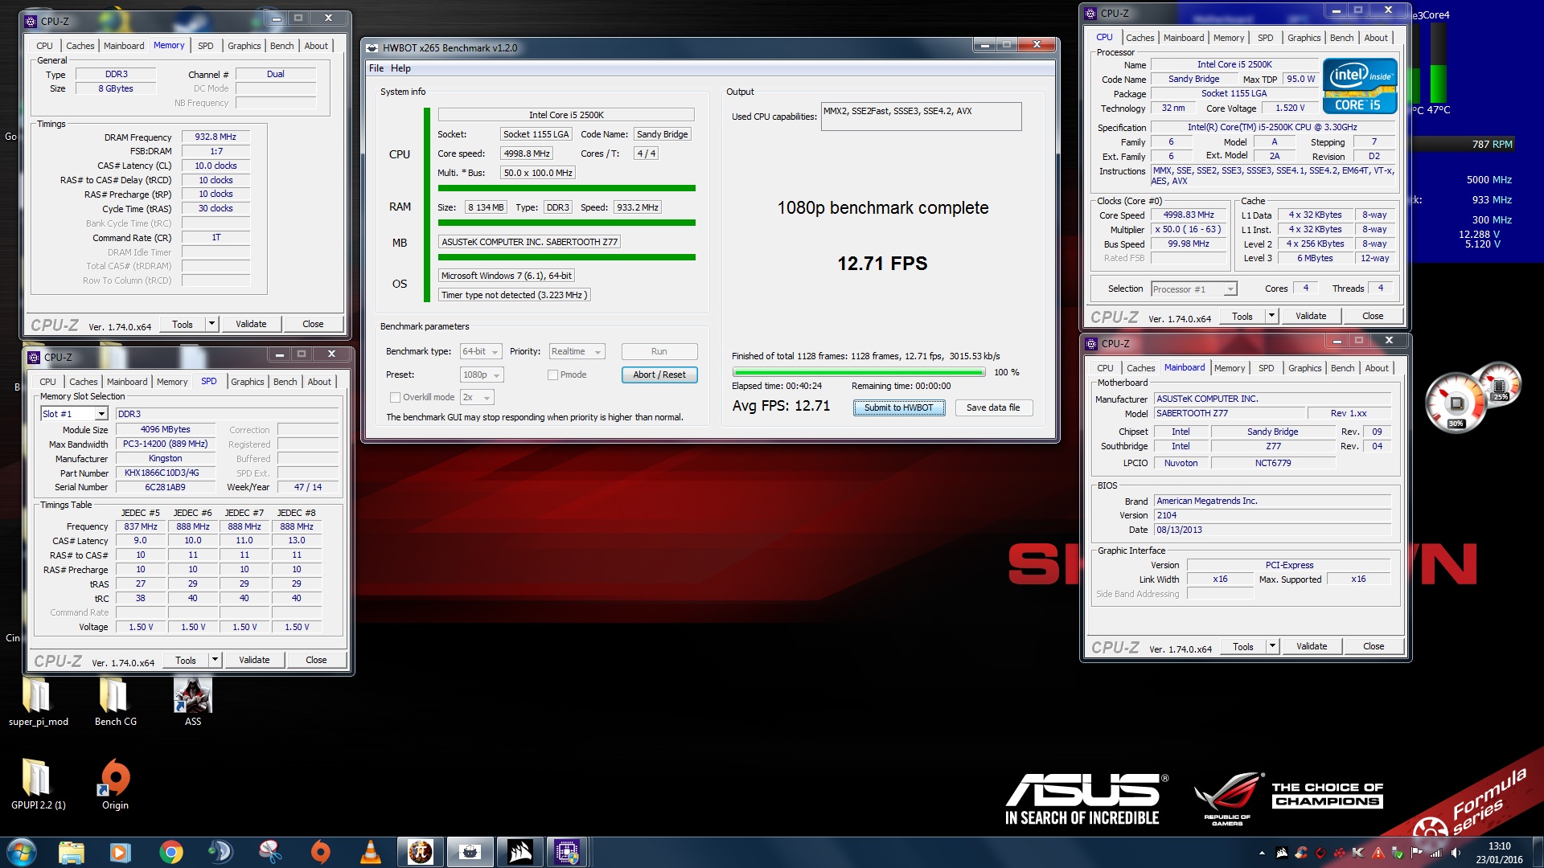The height and width of the screenshot is (868, 1544).
Task: Open the Bench CG desktop folder
Action: pyautogui.click(x=115, y=702)
